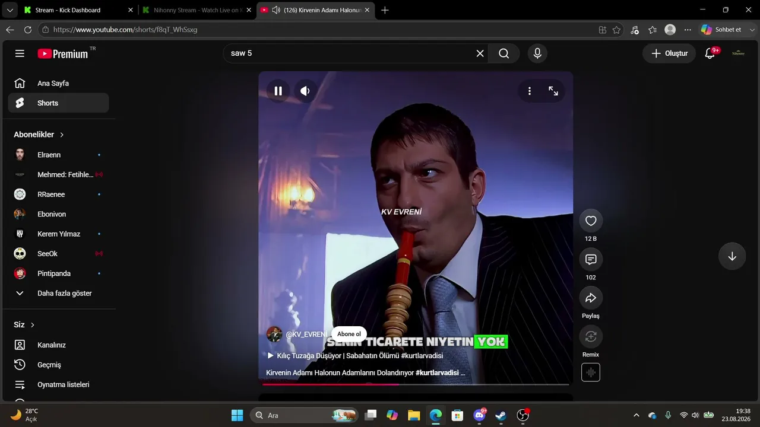Open the Kerem Yılmaz channel
Viewport: 760px width, 427px height.
click(58, 234)
